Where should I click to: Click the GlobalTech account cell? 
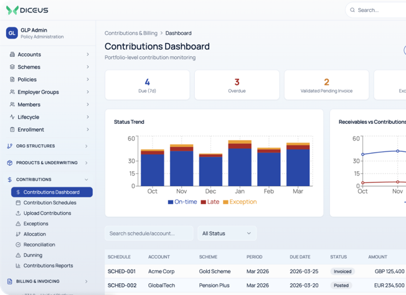[161, 286]
